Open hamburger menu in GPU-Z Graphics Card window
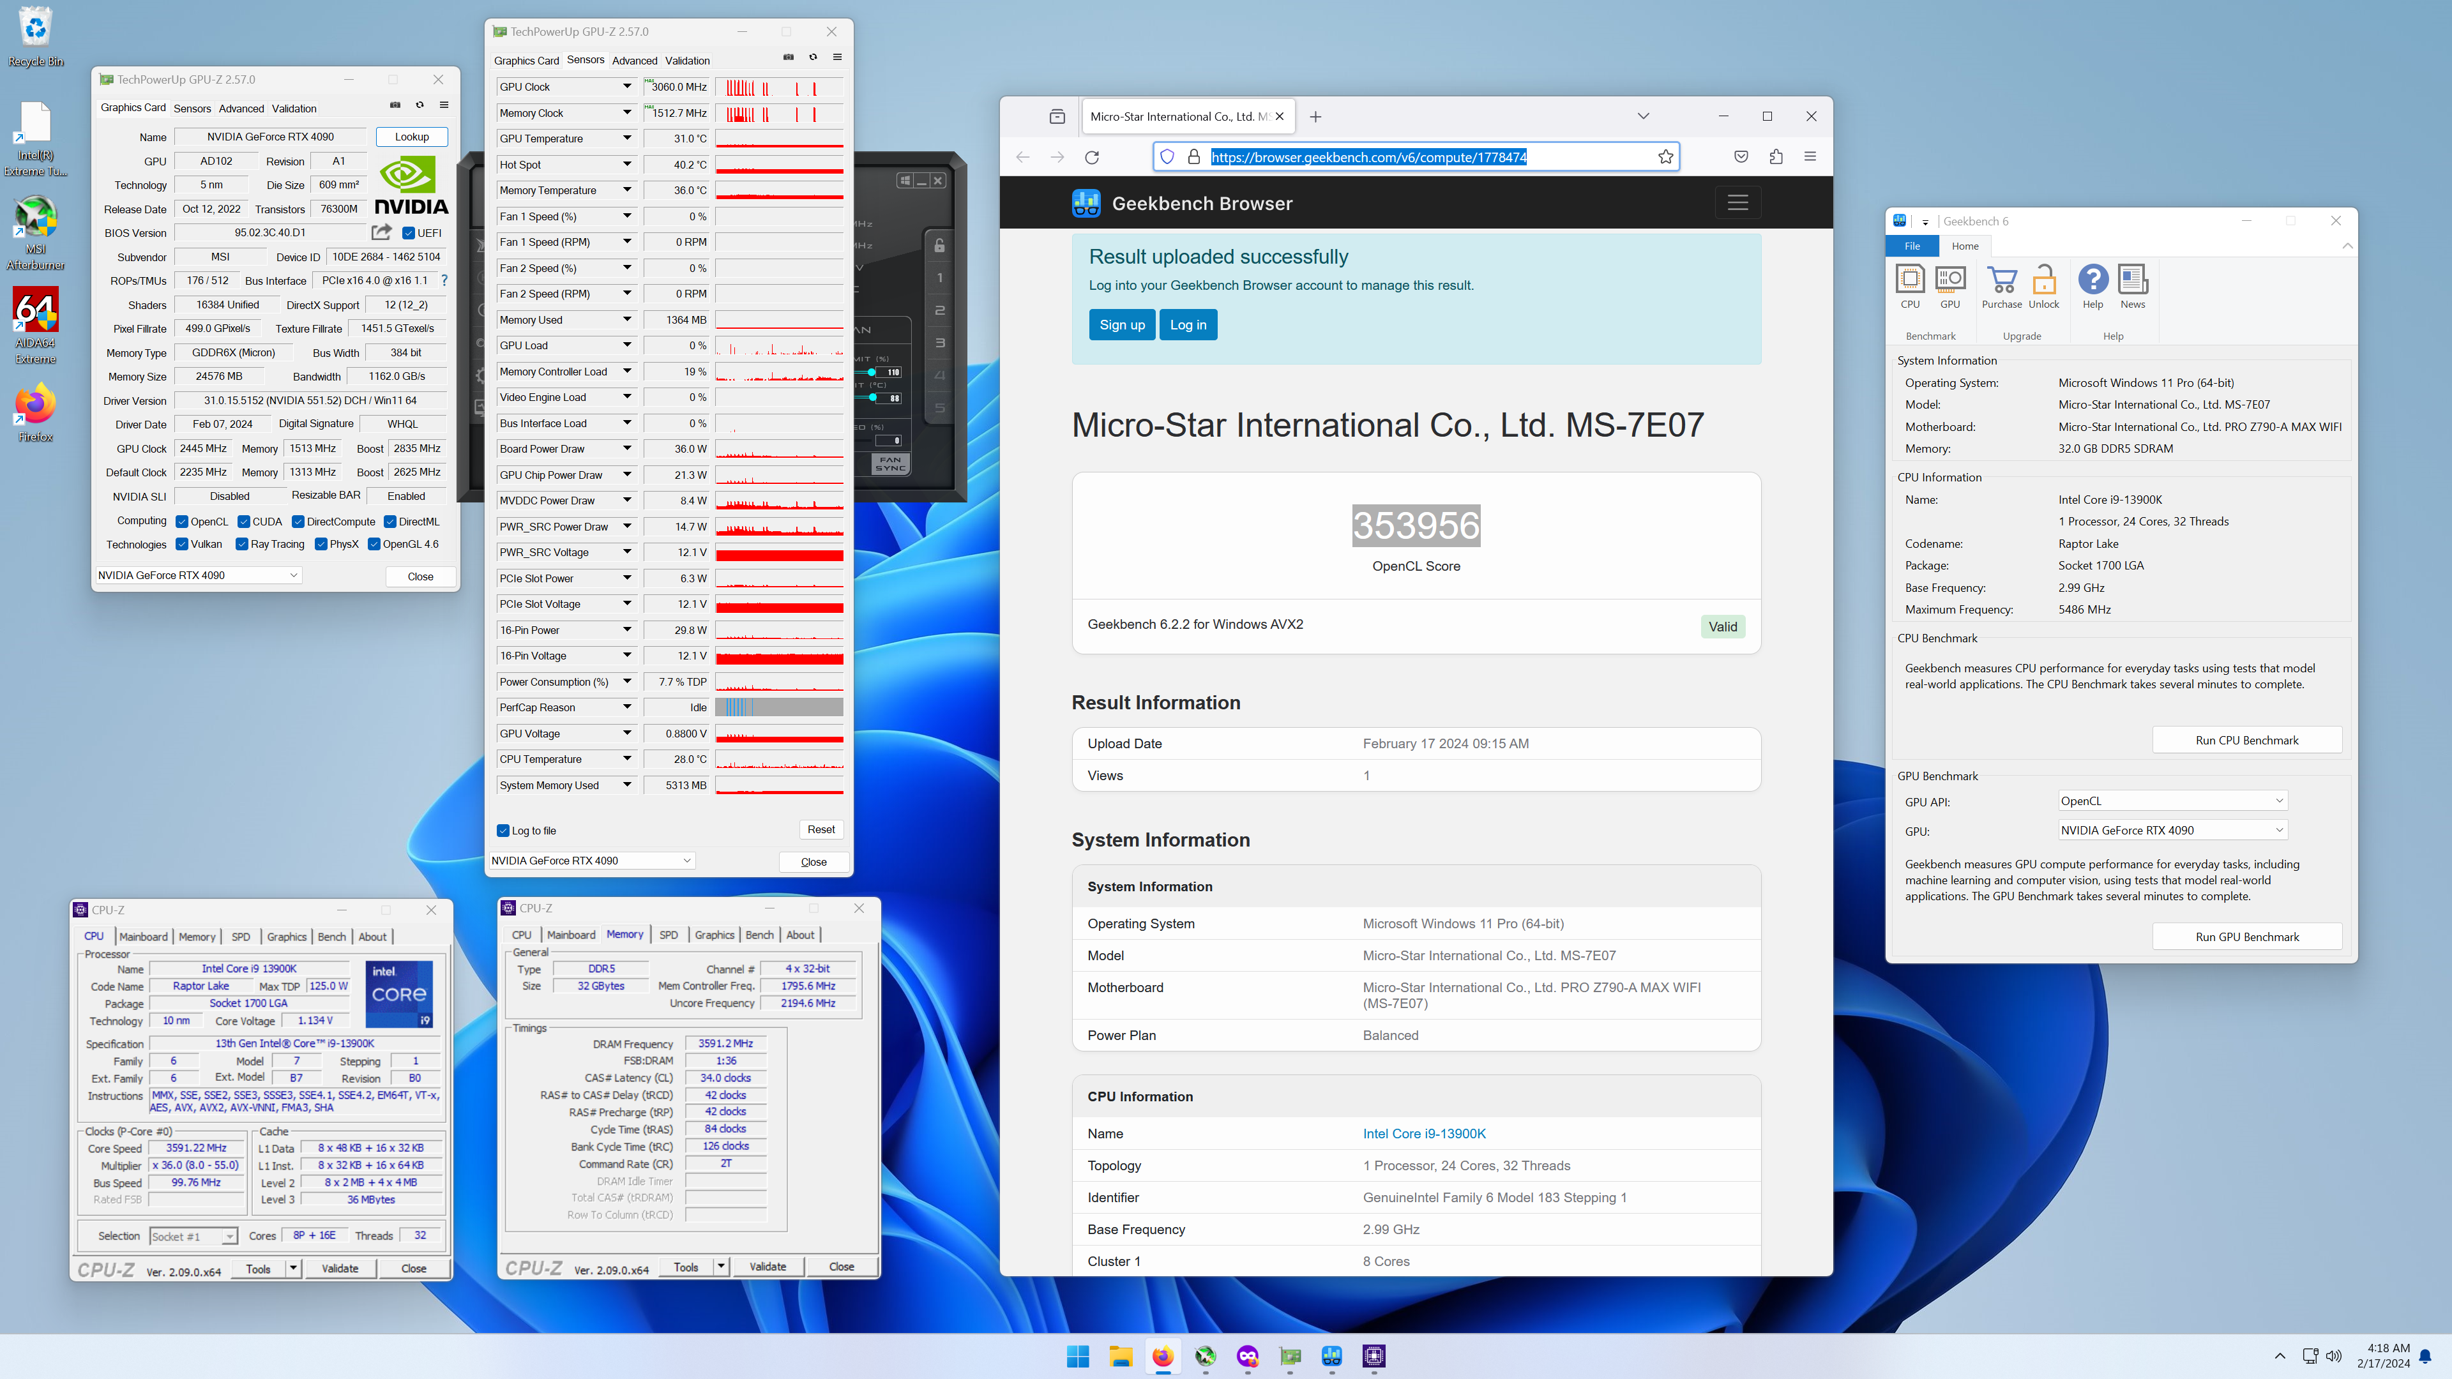 444,105
